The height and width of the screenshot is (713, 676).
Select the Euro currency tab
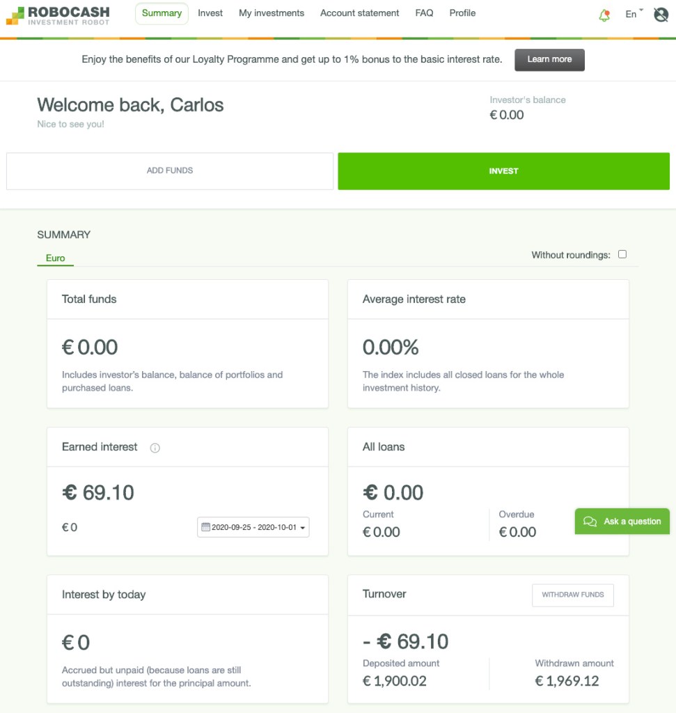tap(54, 258)
